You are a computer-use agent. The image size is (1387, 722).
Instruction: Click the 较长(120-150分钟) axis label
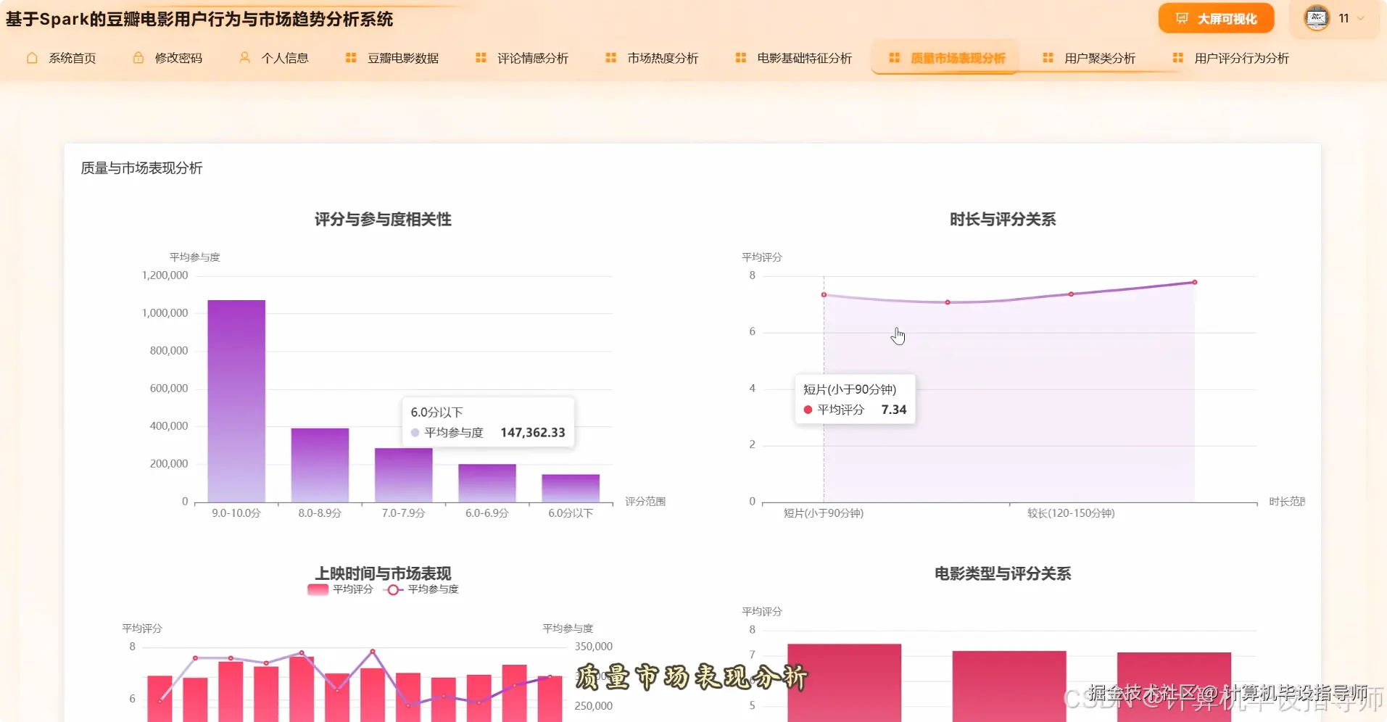[1071, 513]
